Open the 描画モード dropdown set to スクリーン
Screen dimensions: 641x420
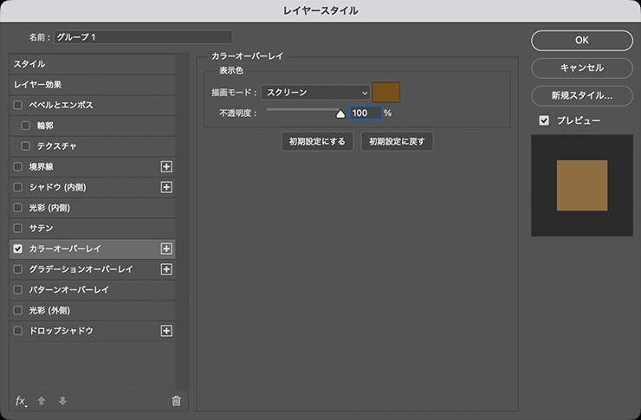tap(314, 92)
